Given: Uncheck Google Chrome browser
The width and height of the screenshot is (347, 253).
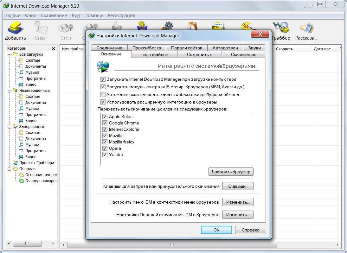Looking at the screenshot, I should click(x=105, y=123).
